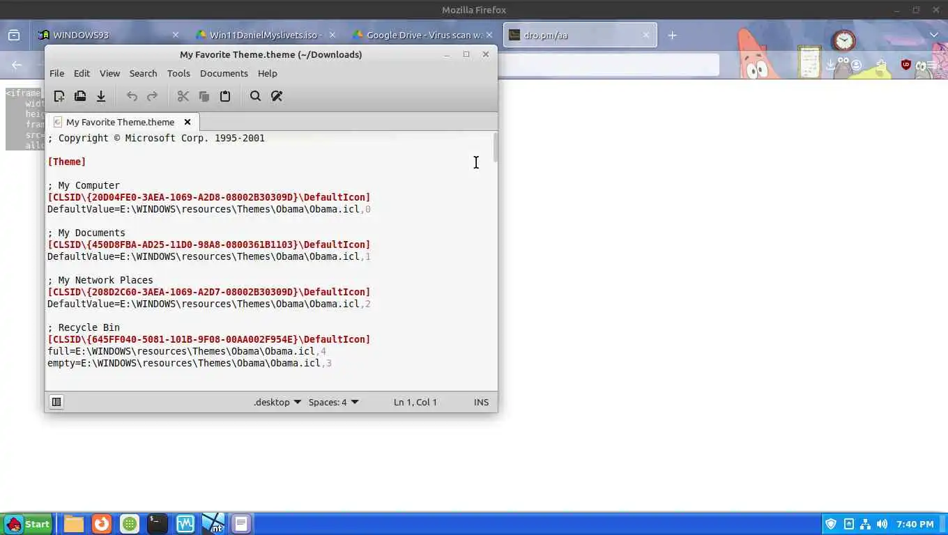Close the dro.pm/aa browser tab
This screenshot has width=948, height=535.
[646, 35]
